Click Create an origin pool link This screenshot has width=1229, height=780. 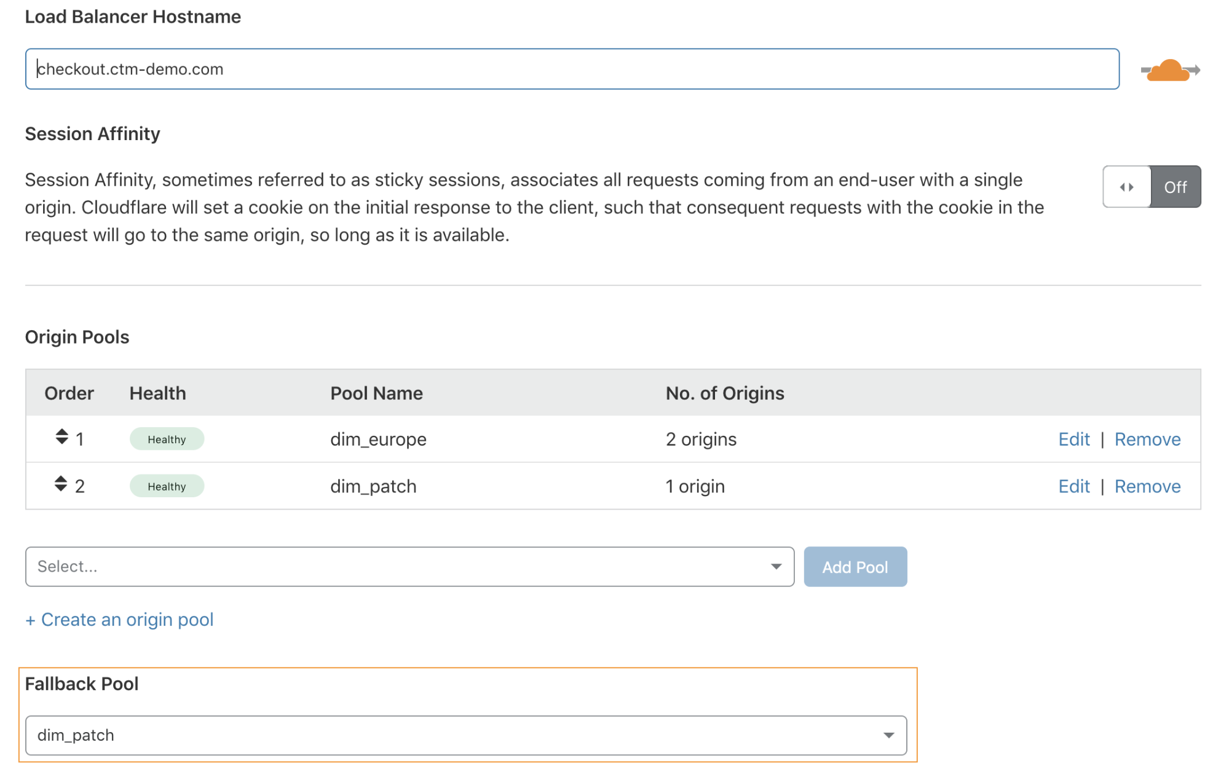[119, 620]
